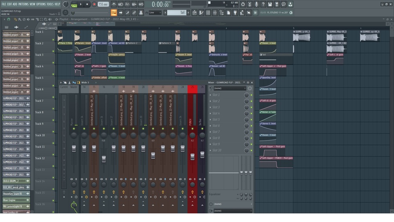Select the Mute tool in Playlist toolbar
Viewport: 394px width, 222px height.
28,19
